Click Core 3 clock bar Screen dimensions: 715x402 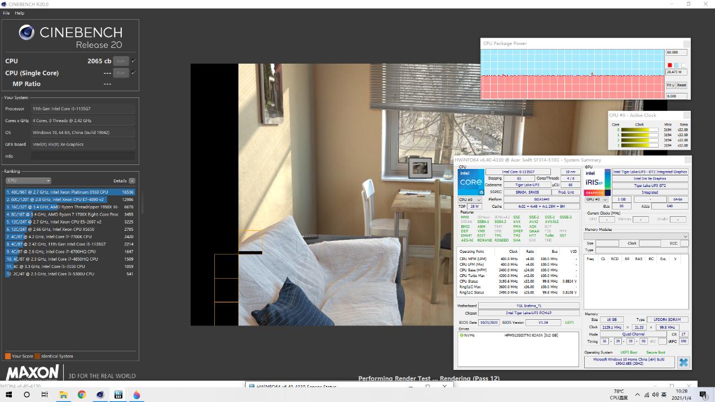coord(639,145)
